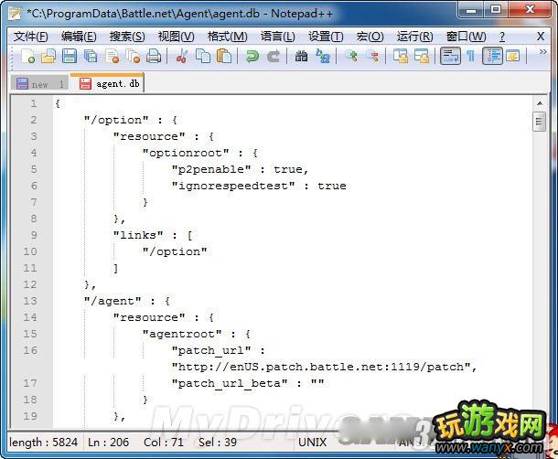Click the length : 5824 status field
558x459 pixels.
pyautogui.click(x=43, y=443)
